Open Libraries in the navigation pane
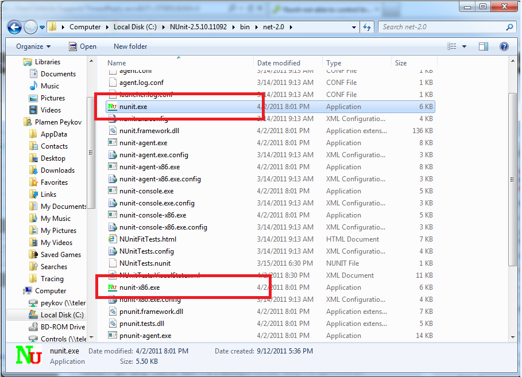 tap(48, 62)
